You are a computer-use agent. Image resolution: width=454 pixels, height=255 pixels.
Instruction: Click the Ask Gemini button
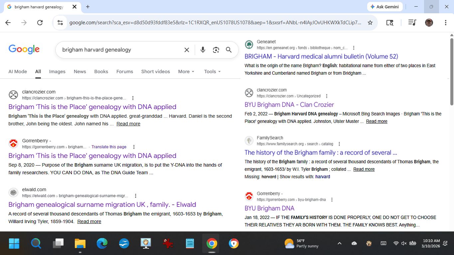tap(385, 7)
